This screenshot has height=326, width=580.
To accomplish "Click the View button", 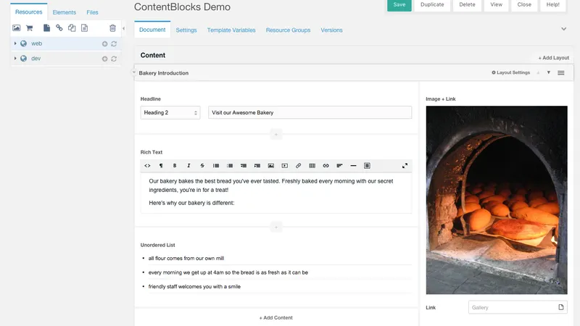I will pos(496,5).
